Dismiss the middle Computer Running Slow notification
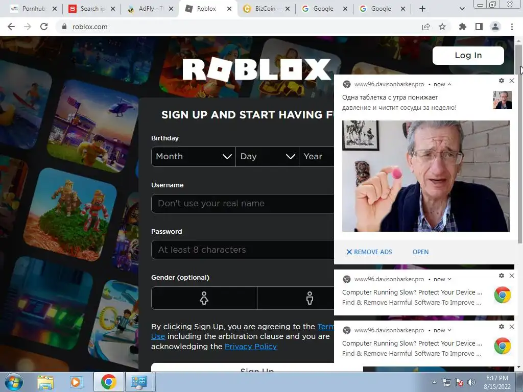This screenshot has width=523, height=392. pyautogui.click(x=512, y=276)
